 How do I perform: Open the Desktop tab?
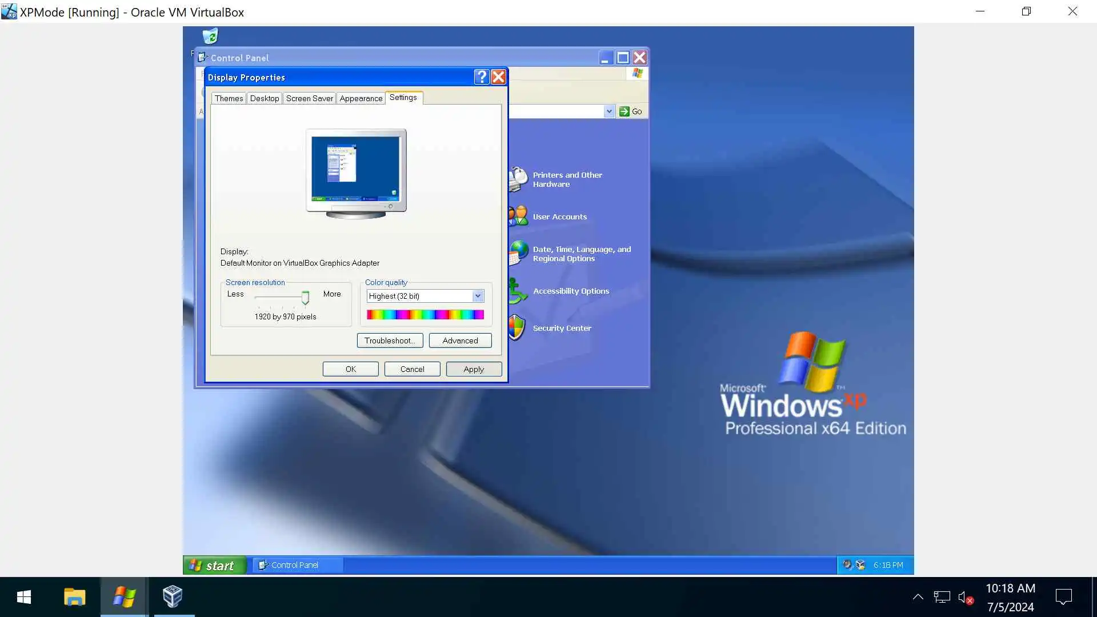pyautogui.click(x=265, y=98)
